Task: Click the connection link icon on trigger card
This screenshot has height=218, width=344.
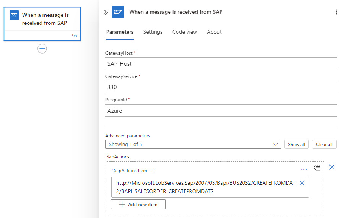Action: pos(75,36)
